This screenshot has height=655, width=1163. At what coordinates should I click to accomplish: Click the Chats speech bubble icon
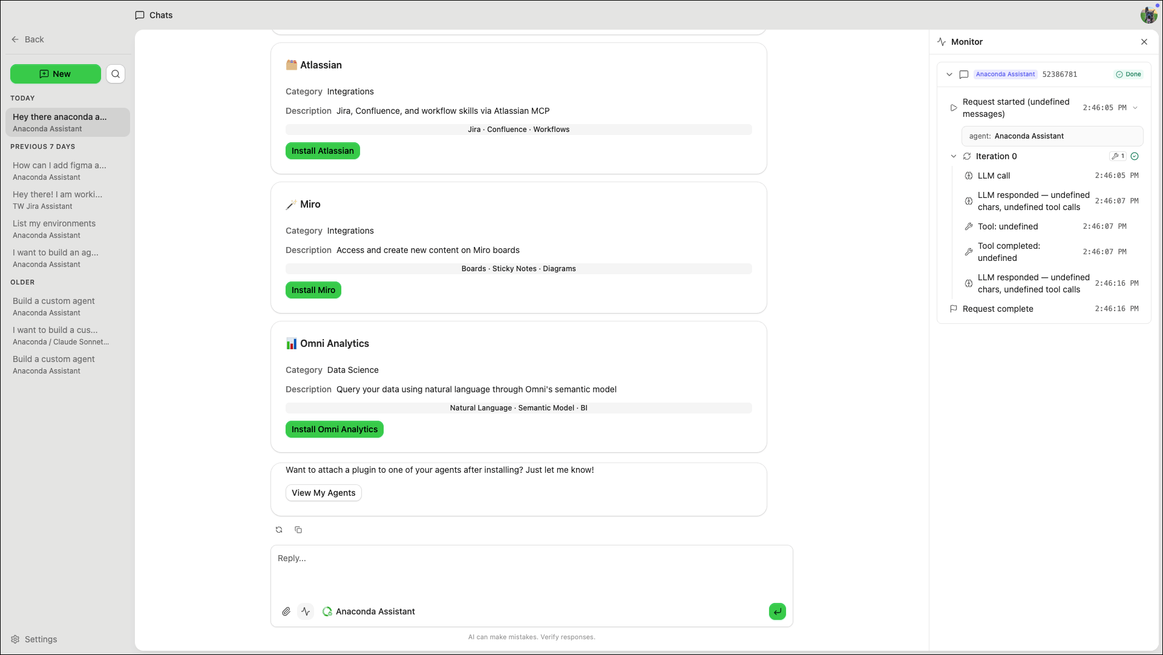[x=140, y=15]
